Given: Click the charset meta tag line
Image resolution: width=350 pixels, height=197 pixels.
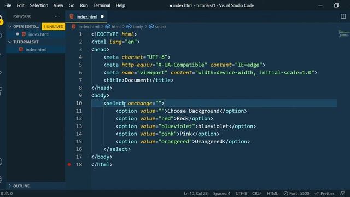Looking at the screenshot, I should [137, 57].
